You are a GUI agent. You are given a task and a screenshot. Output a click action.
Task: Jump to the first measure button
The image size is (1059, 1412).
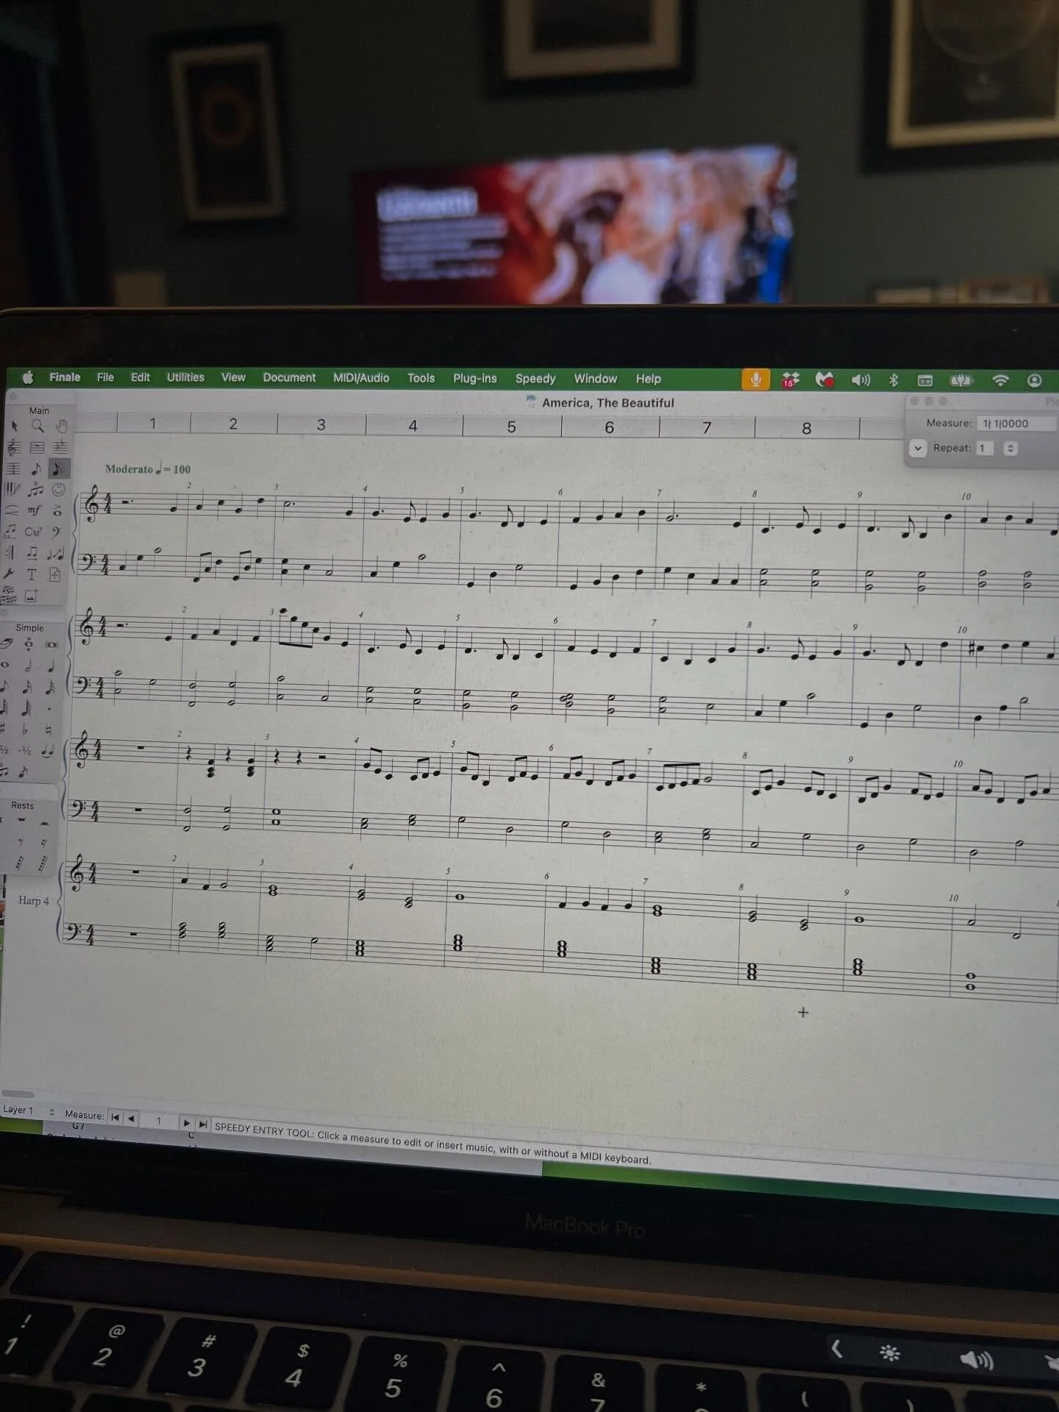pyautogui.click(x=115, y=1117)
